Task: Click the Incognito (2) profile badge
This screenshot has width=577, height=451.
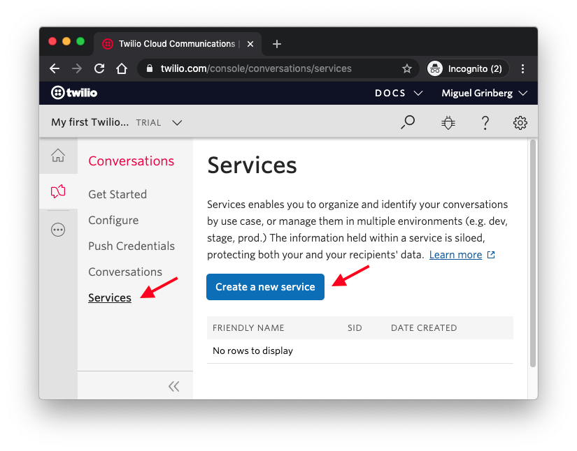Action: coord(467,68)
